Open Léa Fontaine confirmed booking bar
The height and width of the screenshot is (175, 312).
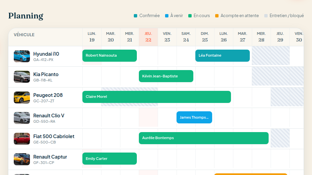click(223, 56)
